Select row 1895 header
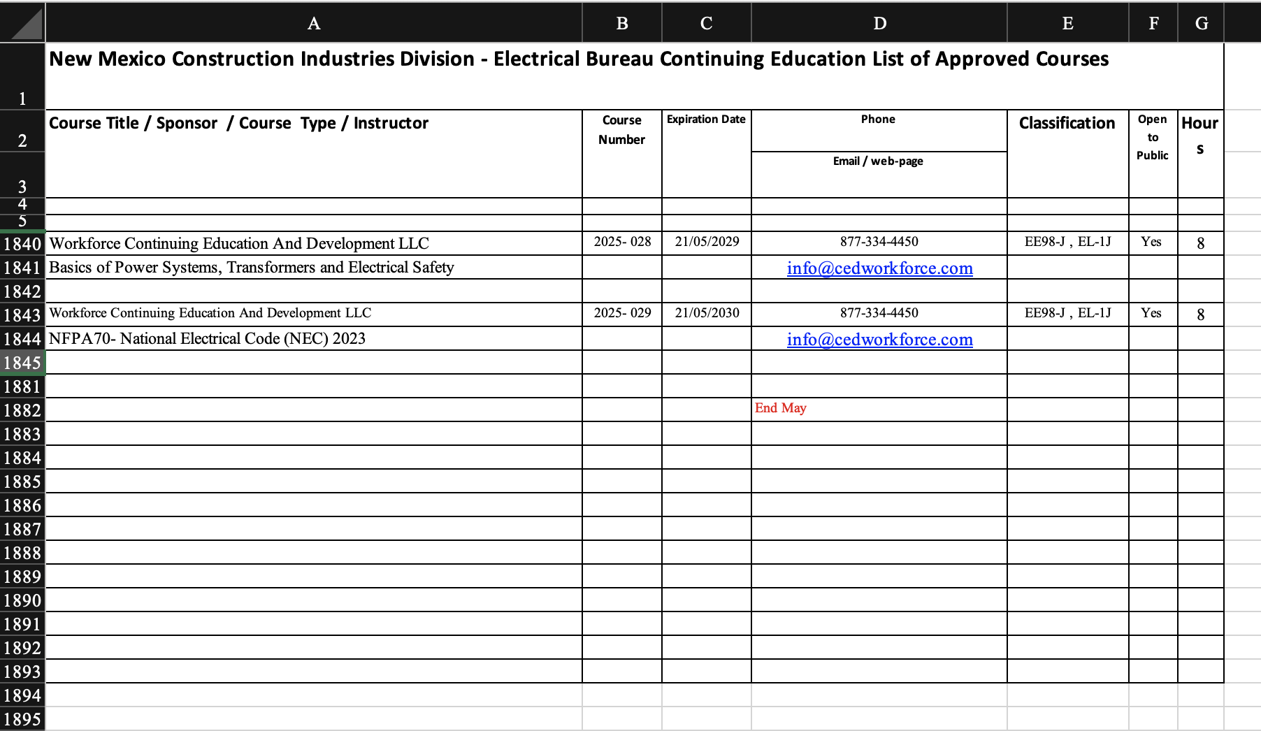Screen dimensions: 1261x731 pos(22,718)
